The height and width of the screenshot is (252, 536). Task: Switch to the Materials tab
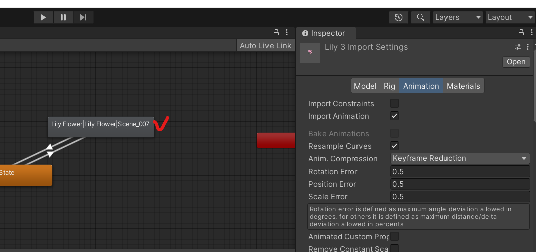click(x=463, y=86)
